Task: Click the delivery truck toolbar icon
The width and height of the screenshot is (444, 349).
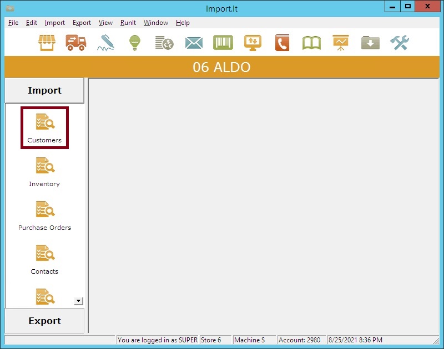Action: coord(76,43)
